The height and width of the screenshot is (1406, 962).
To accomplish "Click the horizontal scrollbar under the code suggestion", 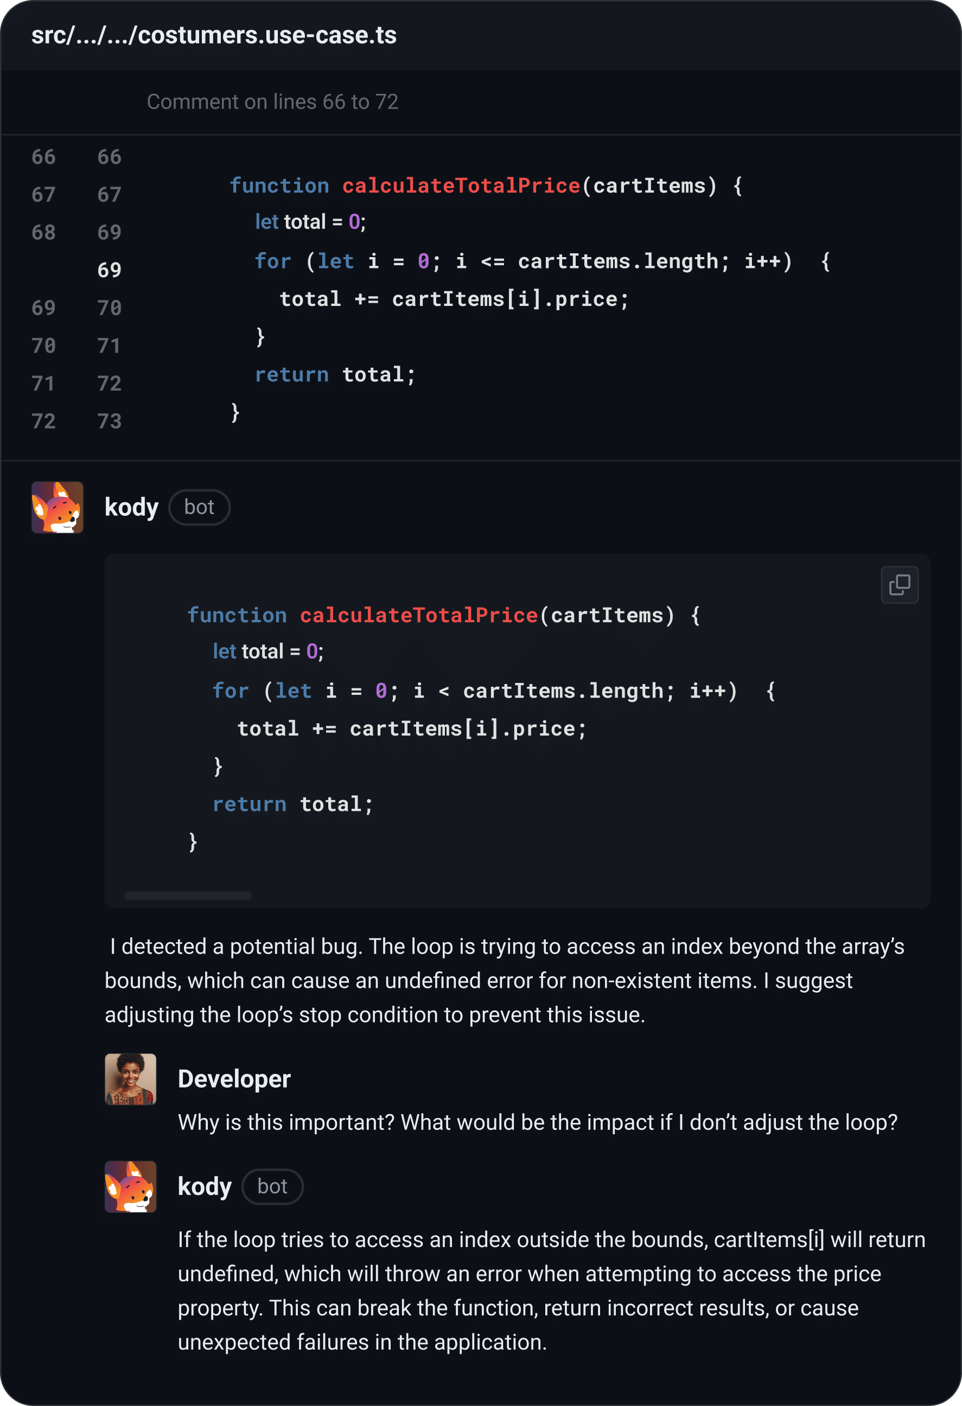I will pyautogui.click(x=188, y=896).
